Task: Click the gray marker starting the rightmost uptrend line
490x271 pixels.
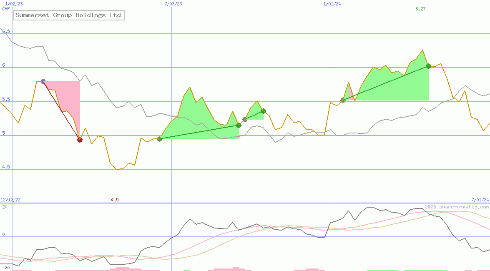Action: [x=343, y=100]
